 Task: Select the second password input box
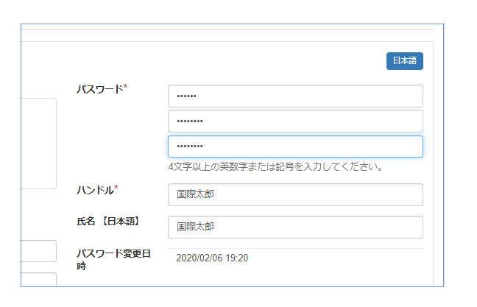pyautogui.click(x=294, y=121)
